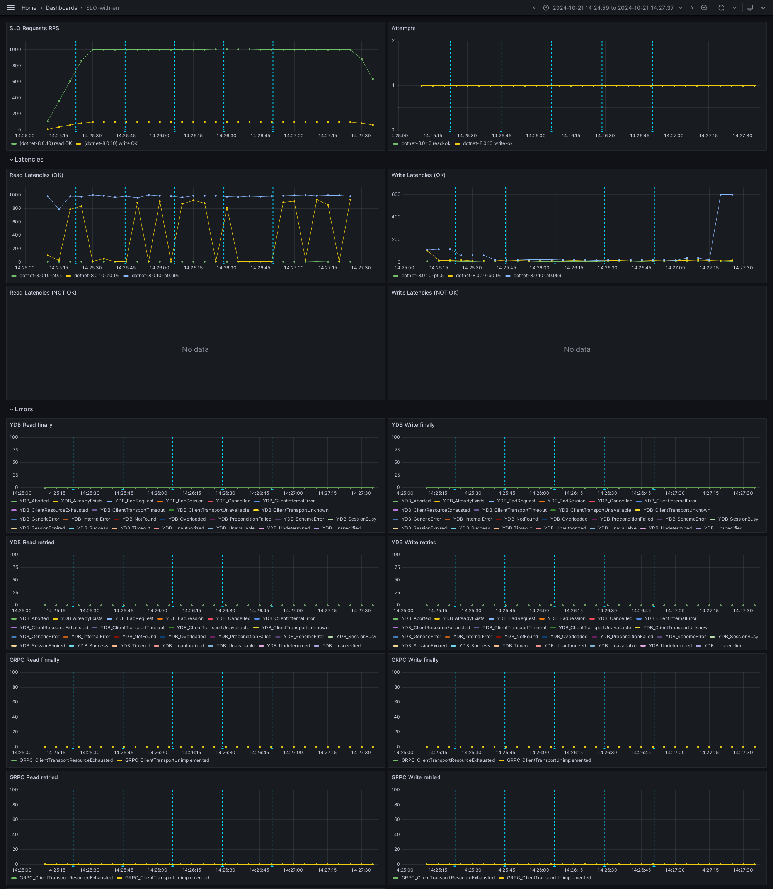Open the time range picker dropdown
The height and width of the screenshot is (889, 773).
[613, 8]
